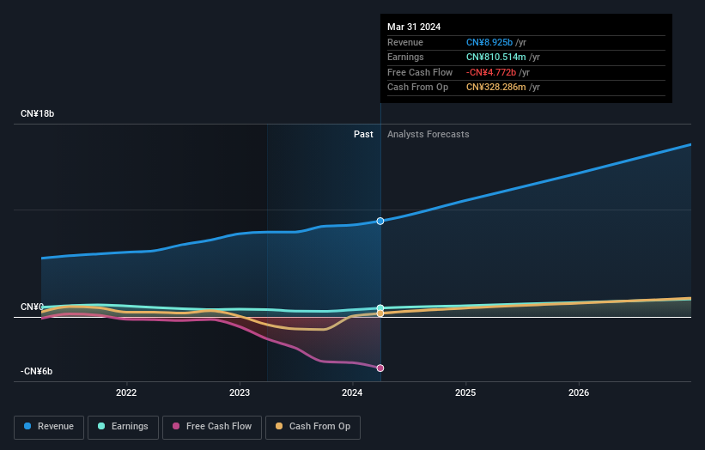Viewport: 705px width, 450px height.
Task: Click the CN¥810.514m earnings value
Action: 496,57
